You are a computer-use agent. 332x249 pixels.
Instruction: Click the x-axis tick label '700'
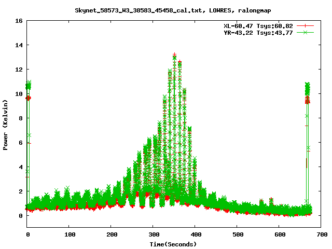coord(322,234)
